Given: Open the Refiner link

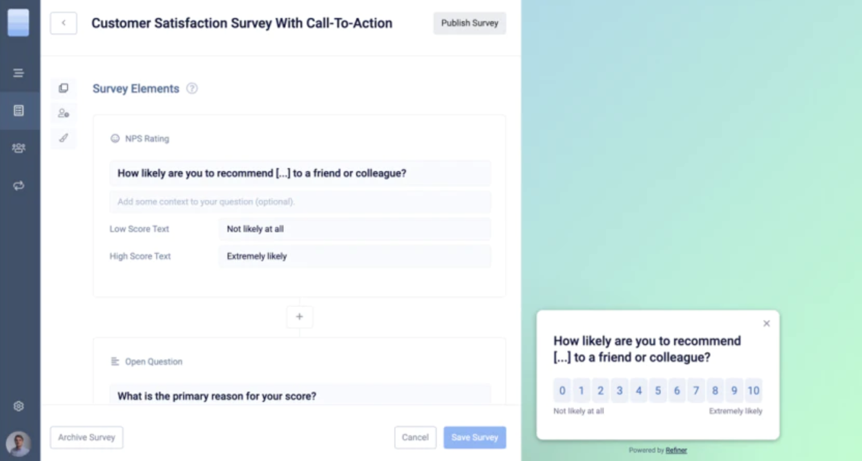Looking at the screenshot, I should click(676, 451).
